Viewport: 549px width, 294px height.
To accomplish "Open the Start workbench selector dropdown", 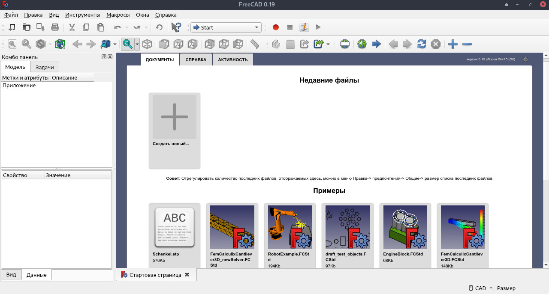I will tap(257, 27).
